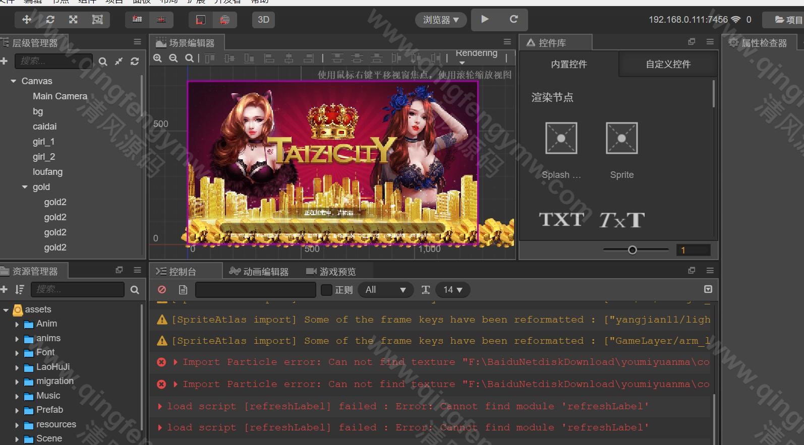
Task: Expand the Music folder
Action: (x=17, y=396)
